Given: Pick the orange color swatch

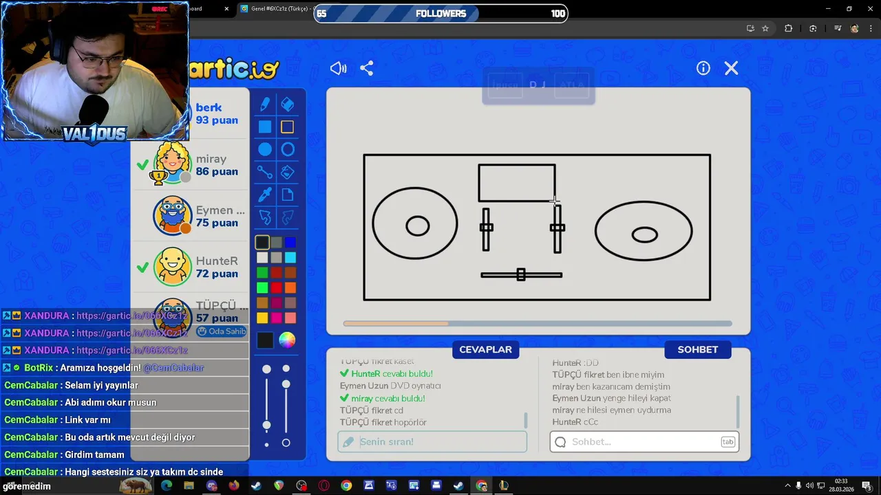Looking at the screenshot, I should coord(290,288).
